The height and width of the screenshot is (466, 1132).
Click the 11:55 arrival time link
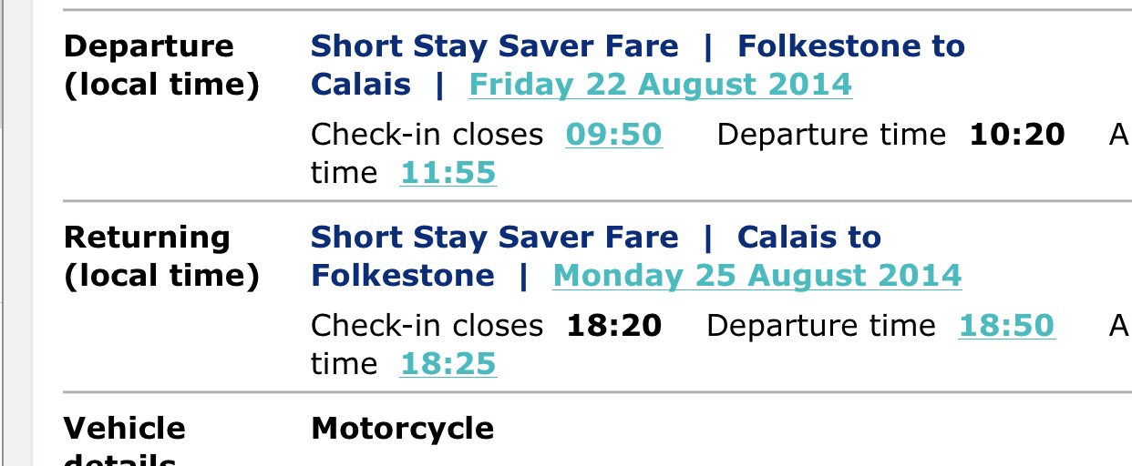coord(448,173)
